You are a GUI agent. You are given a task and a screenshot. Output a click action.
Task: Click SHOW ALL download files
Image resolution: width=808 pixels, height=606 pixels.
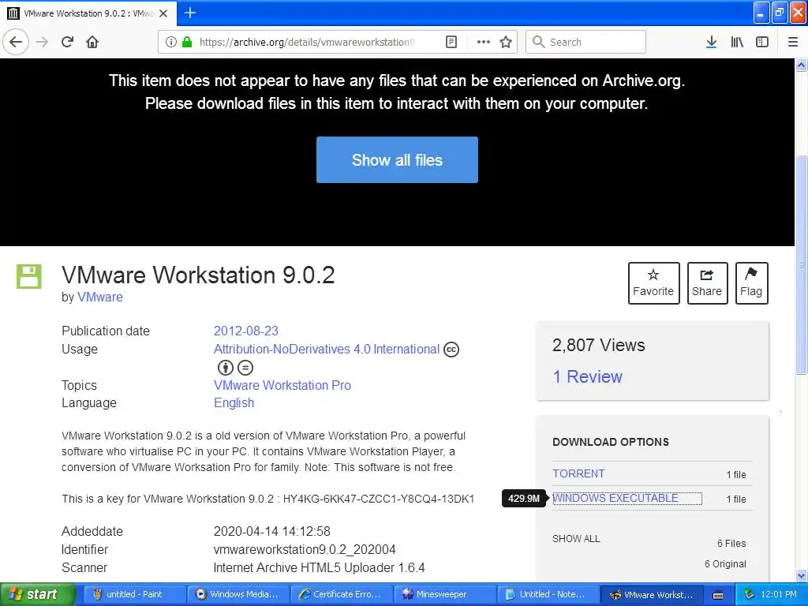pyautogui.click(x=576, y=539)
